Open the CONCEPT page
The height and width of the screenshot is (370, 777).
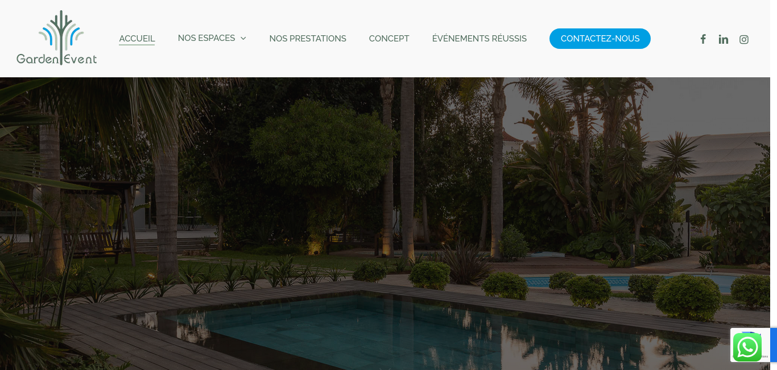(x=389, y=39)
